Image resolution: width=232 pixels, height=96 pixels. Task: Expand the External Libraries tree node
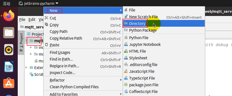26,68
